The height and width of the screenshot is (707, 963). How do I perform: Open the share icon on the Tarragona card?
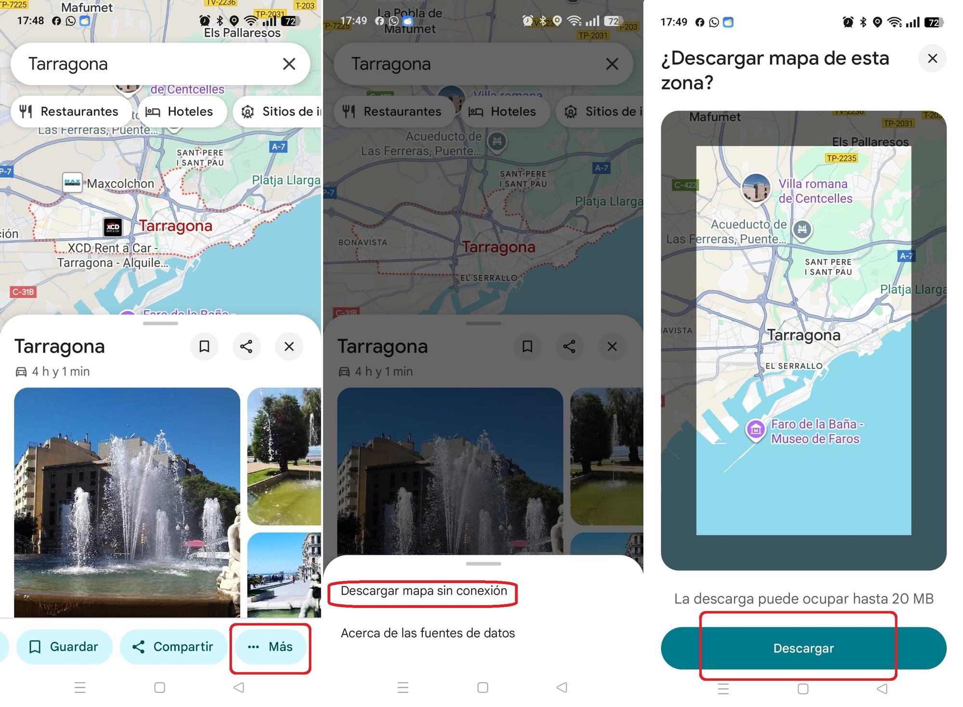click(247, 346)
